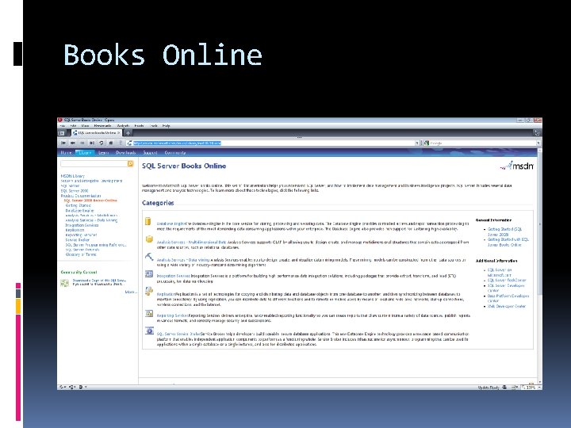Open the Getting Started (SQL Server 2008) link
The height and width of the screenshot is (428, 571).
tap(504, 231)
